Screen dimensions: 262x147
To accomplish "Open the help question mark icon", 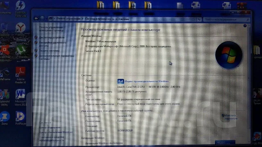I will tap(245, 26).
